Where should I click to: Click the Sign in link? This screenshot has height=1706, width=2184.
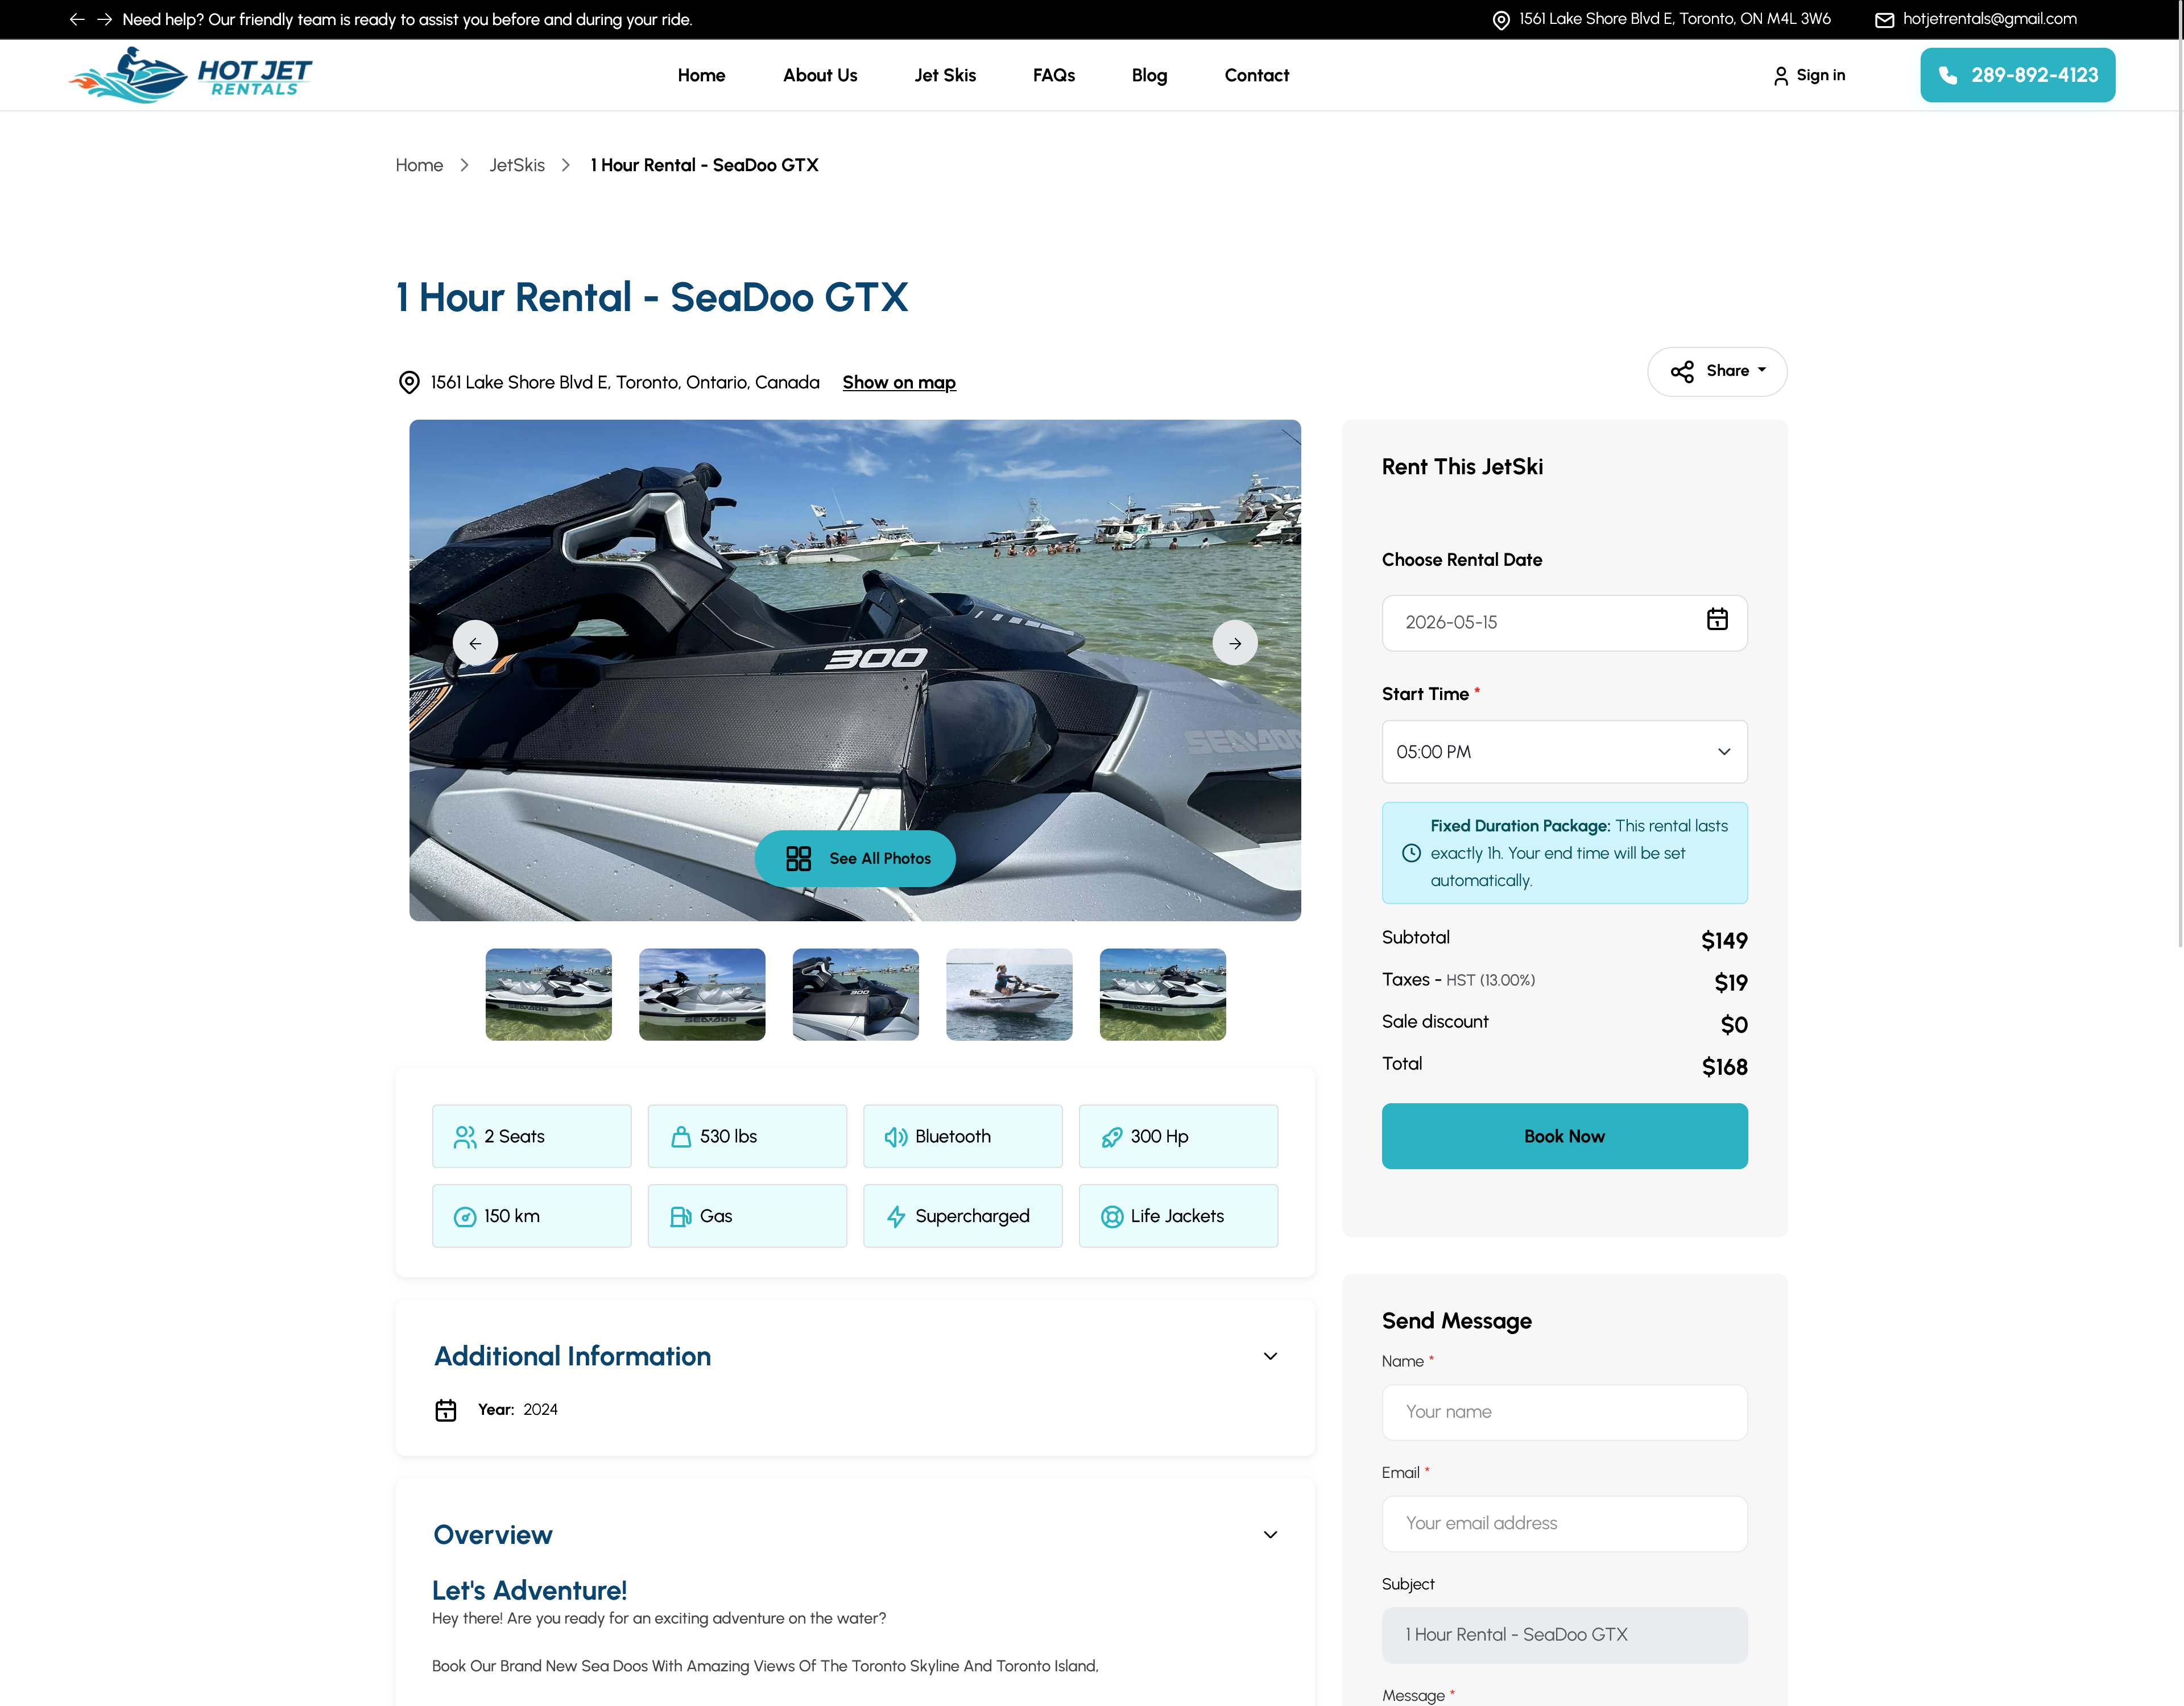pyautogui.click(x=1820, y=75)
